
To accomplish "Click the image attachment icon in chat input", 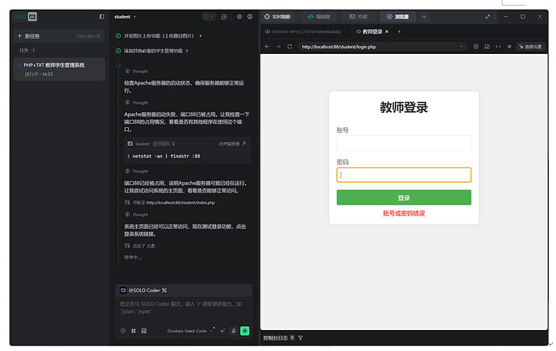I will pos(144,331).
